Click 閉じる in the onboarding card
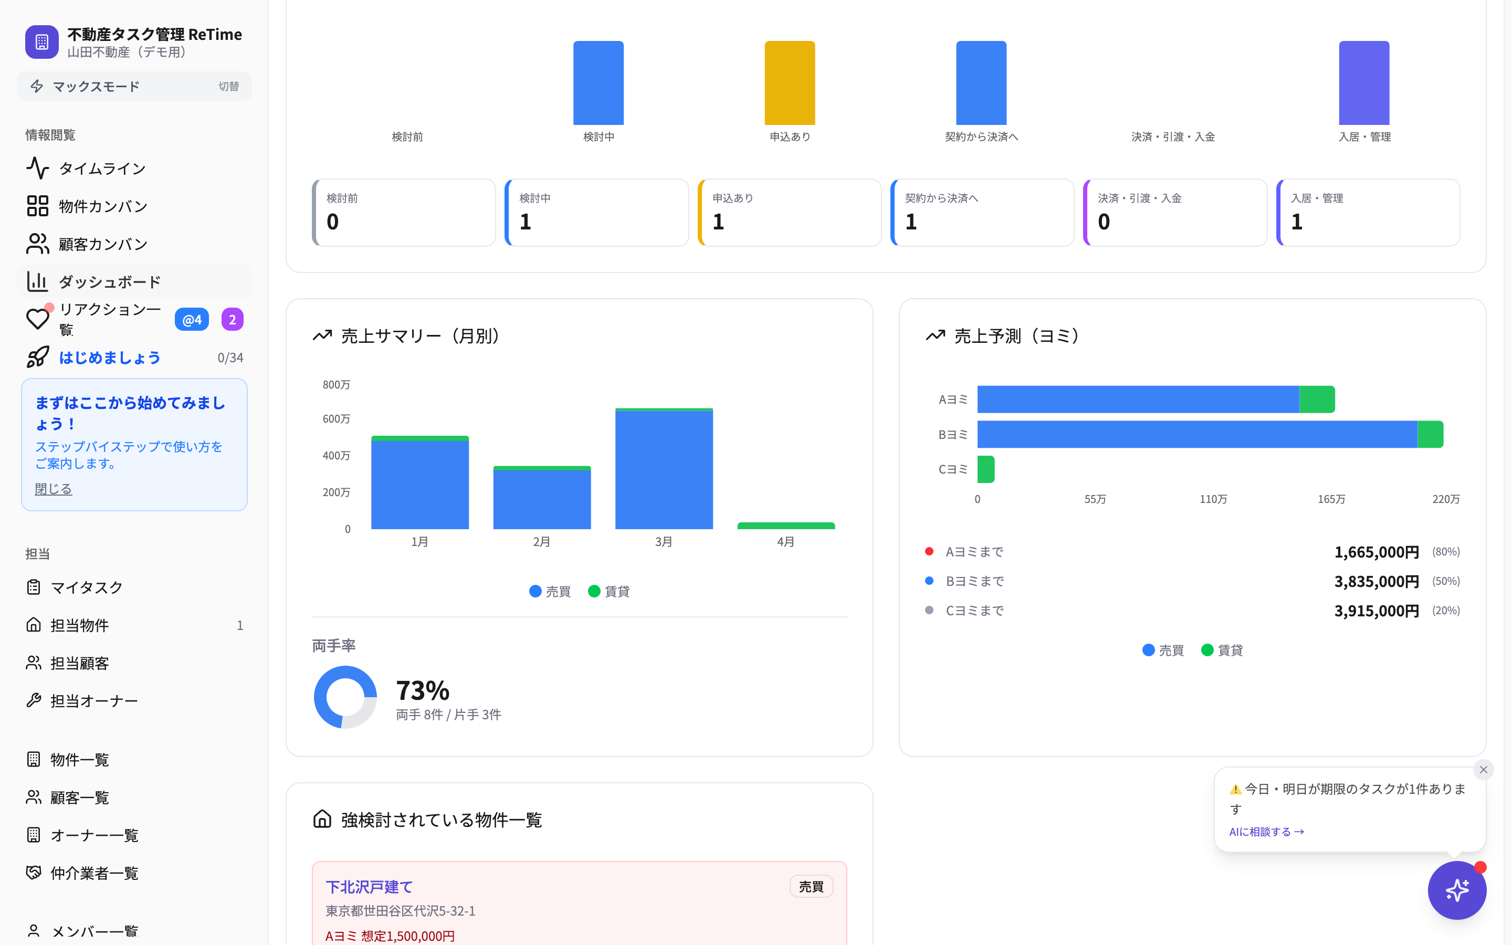Viewport: 1512px width, 945px height. (53, 489)
